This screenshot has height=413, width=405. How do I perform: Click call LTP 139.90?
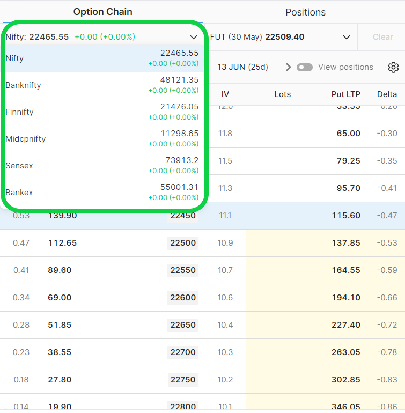[62, 216]
